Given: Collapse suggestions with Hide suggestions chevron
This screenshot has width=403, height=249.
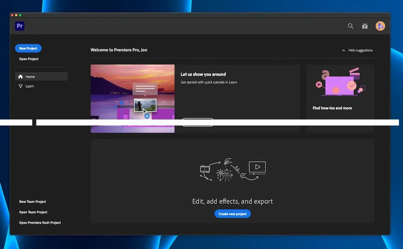Looking at the screenshot, I should click(343, 50).
